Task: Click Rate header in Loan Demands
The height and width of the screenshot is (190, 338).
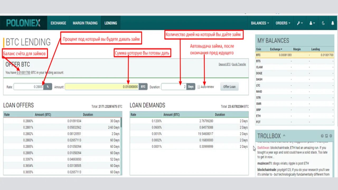Action: pyautogui.click(x=133, y=115)
